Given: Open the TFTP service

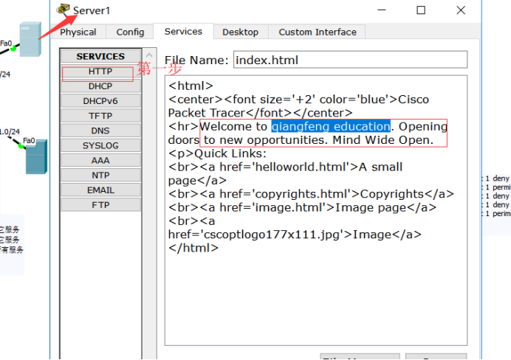Looking at the screenshot, I should click(100, 116).
